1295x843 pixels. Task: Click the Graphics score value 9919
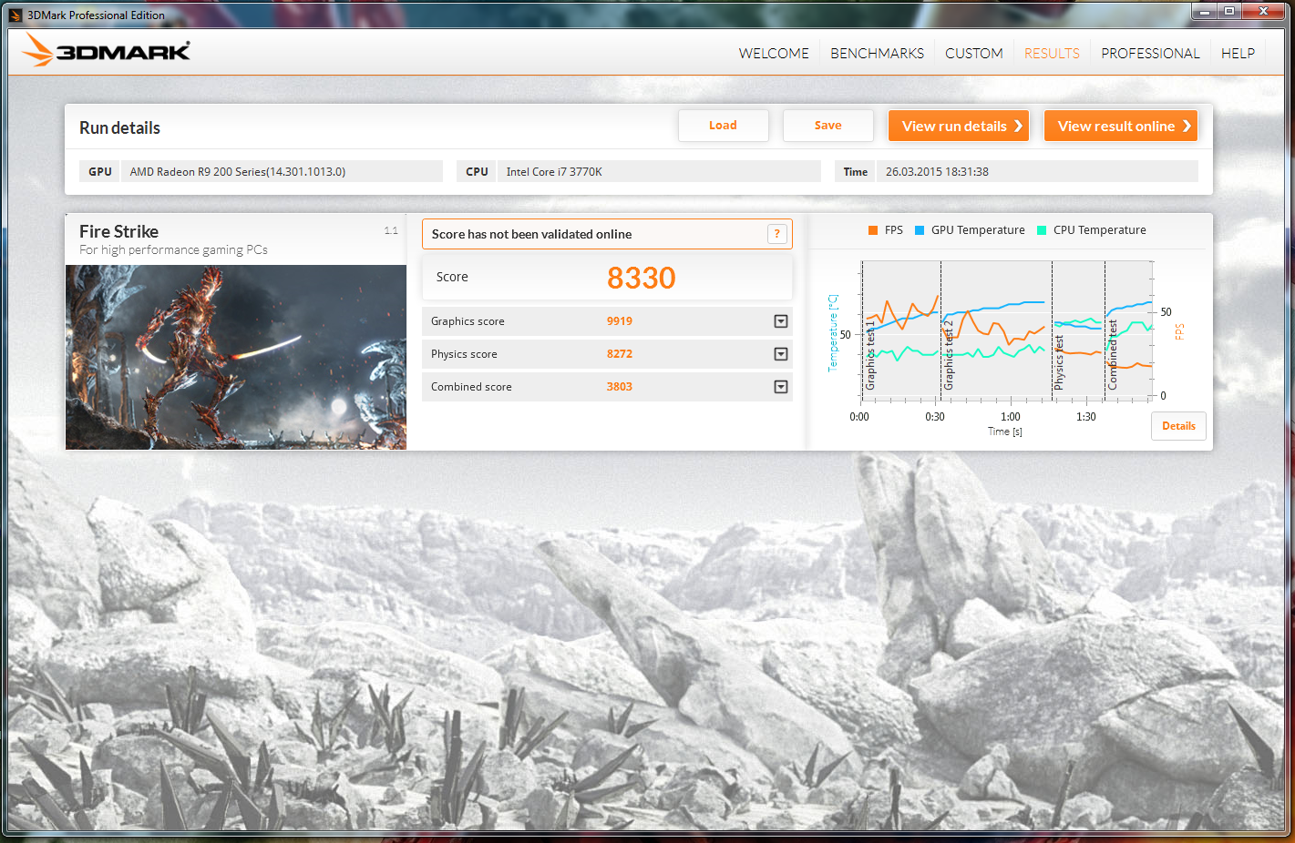coord(620,321)
